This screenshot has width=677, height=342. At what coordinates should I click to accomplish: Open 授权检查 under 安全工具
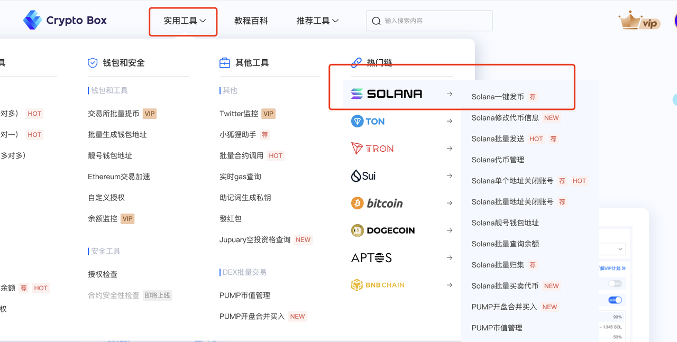coord(103,274)
